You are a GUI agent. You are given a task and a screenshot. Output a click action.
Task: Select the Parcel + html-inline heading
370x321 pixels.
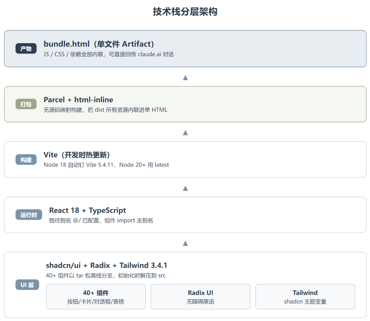(78, 99)
